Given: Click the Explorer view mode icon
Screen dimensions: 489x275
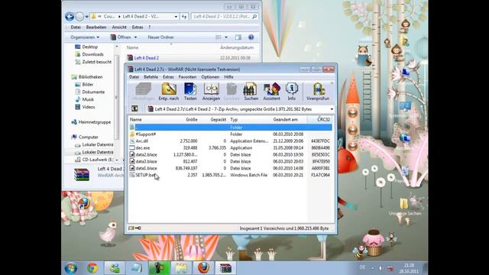Looking at the screenshot, I should 219,37.
